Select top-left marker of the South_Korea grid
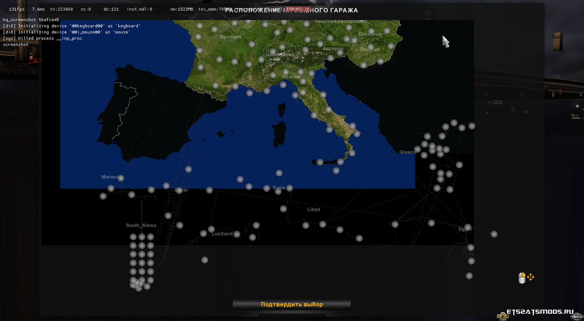 (x=133, y=237)
